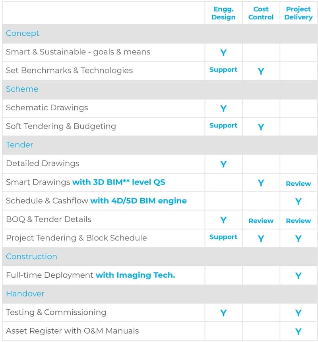Click the Cost Control column header
This screenshot has width=318, height=342.
point(261,13)
